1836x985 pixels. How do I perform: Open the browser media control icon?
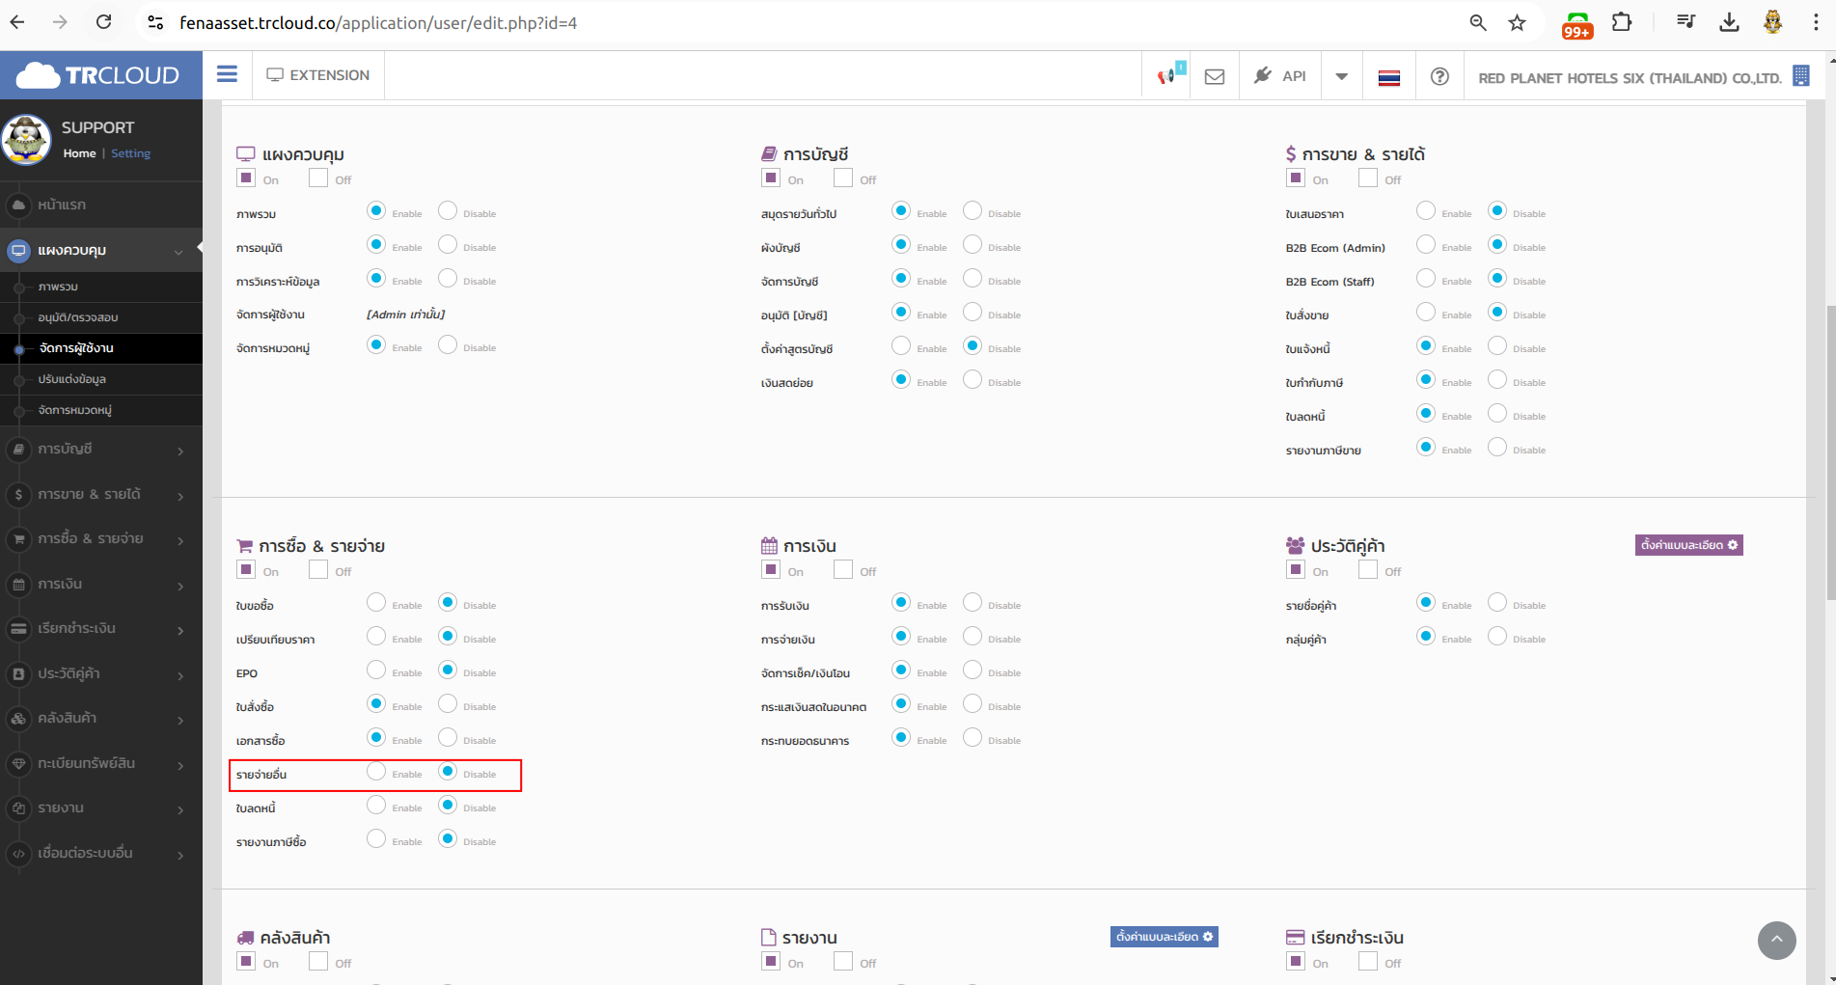click(1685, 21)
